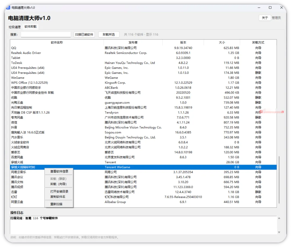
Task: Open the 关于 dialog button
Action: click(265, 18)
